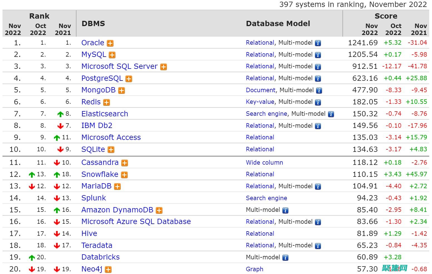This screenshot has height=274, width=432.
Task: Open the Graph database model link for Neo4j
Action: click(255, 269)
